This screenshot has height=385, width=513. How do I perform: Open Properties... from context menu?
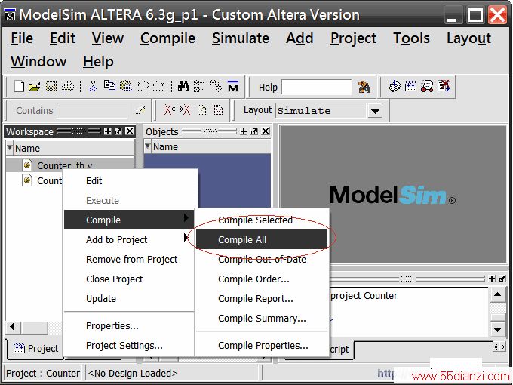(x=129, y=326)
